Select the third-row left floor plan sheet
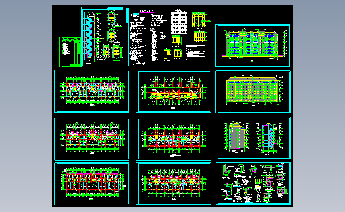345x212 pixels. pyautogui.click(x=92, y=139)
